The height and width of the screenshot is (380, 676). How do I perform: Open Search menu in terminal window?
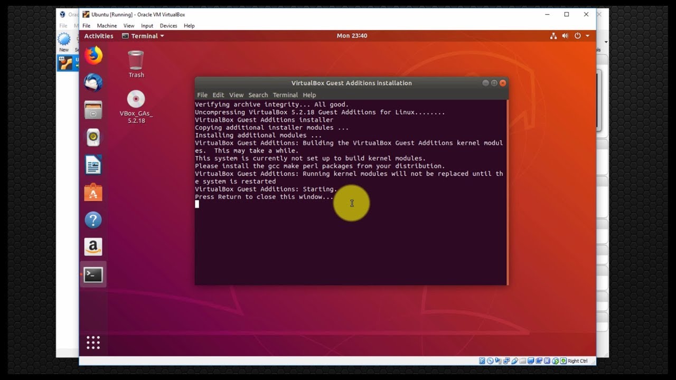[x=258, y=95]
